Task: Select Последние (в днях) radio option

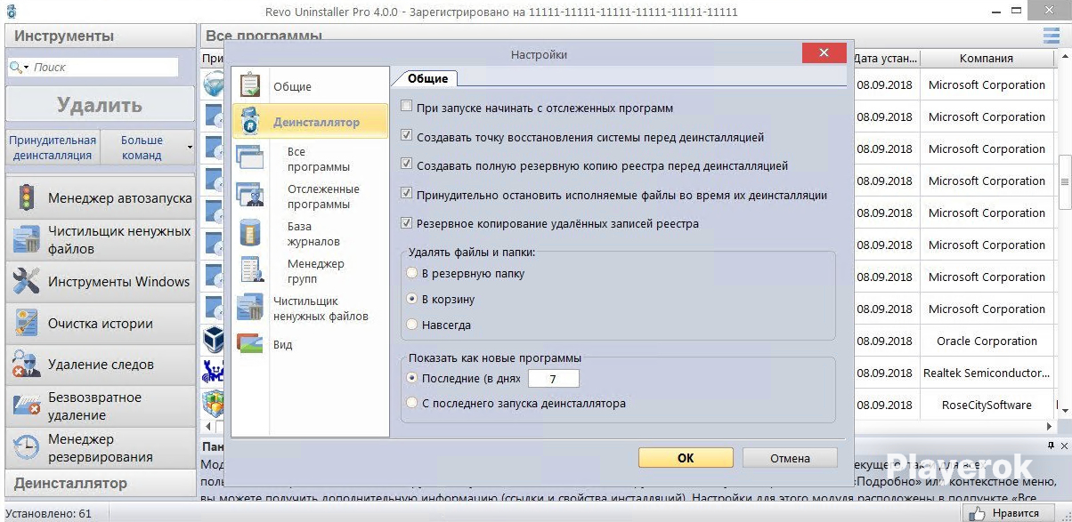Action: 411,378
